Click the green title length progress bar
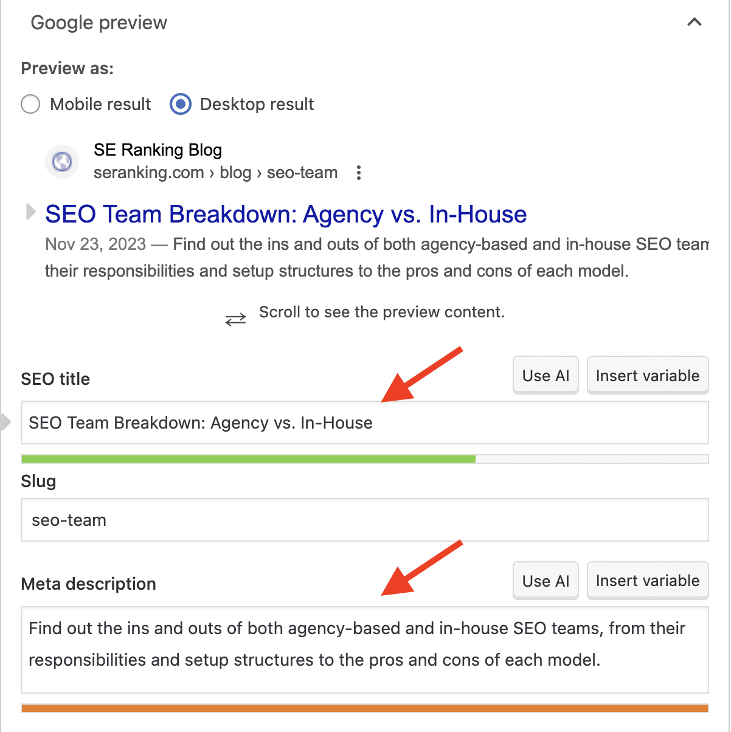731x732 pixels. click(243, 458)
